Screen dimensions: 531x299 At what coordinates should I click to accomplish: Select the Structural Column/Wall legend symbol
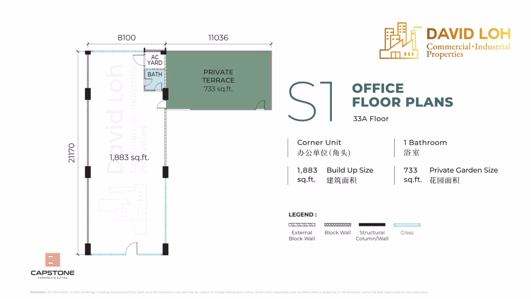click(372, 225)
